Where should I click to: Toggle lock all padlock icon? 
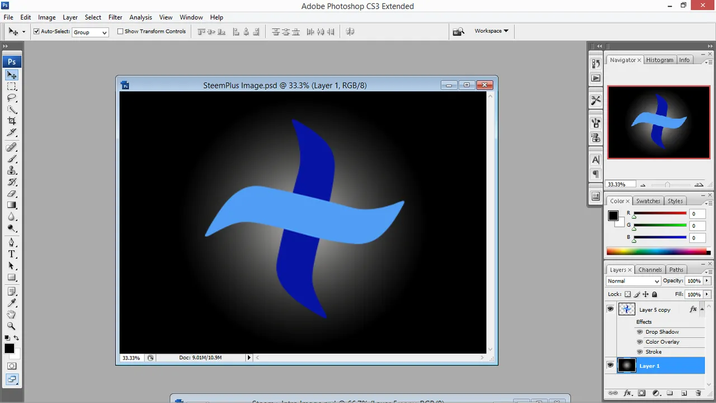654,294
